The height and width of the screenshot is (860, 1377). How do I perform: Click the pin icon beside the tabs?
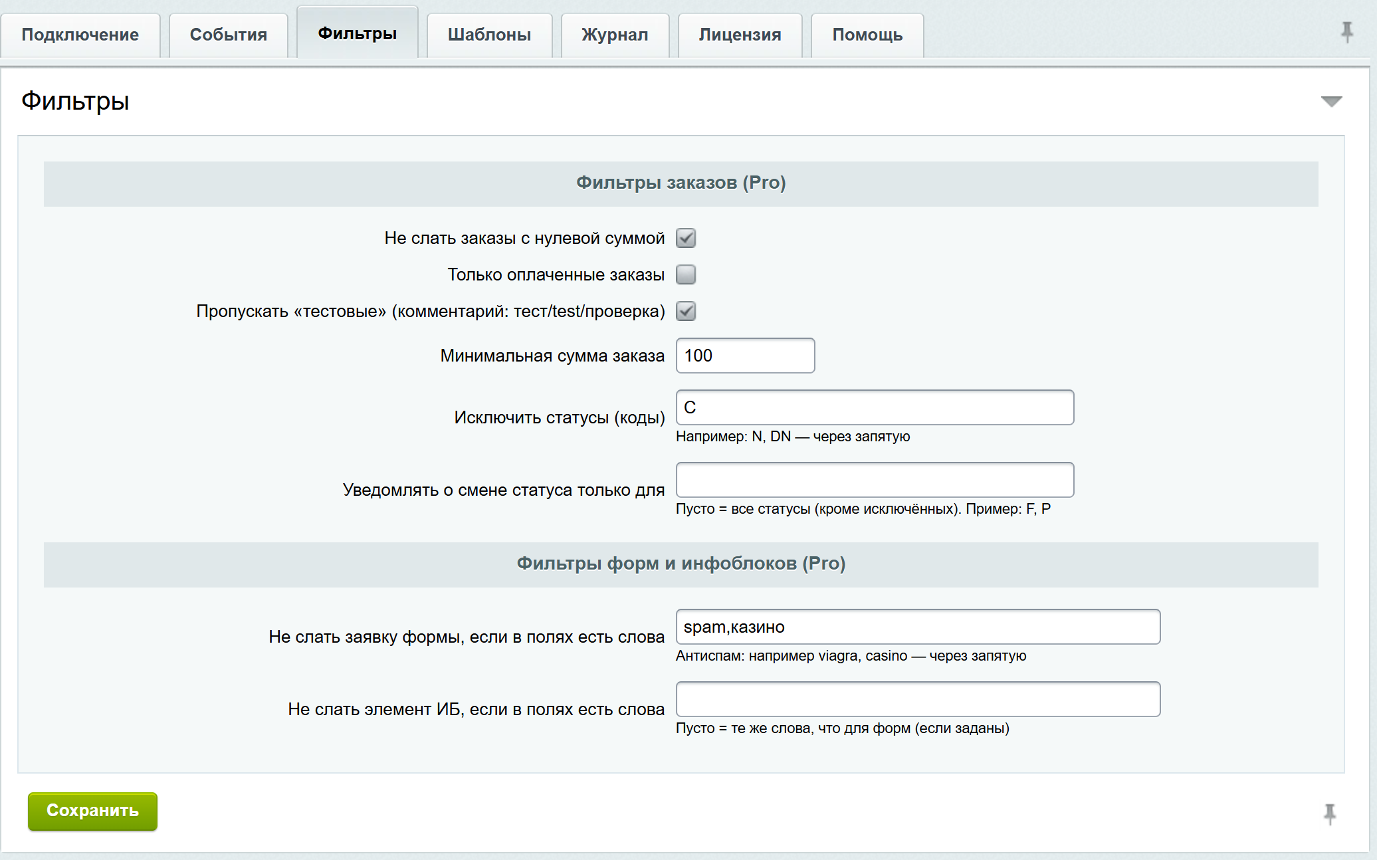click(1346, 32)
